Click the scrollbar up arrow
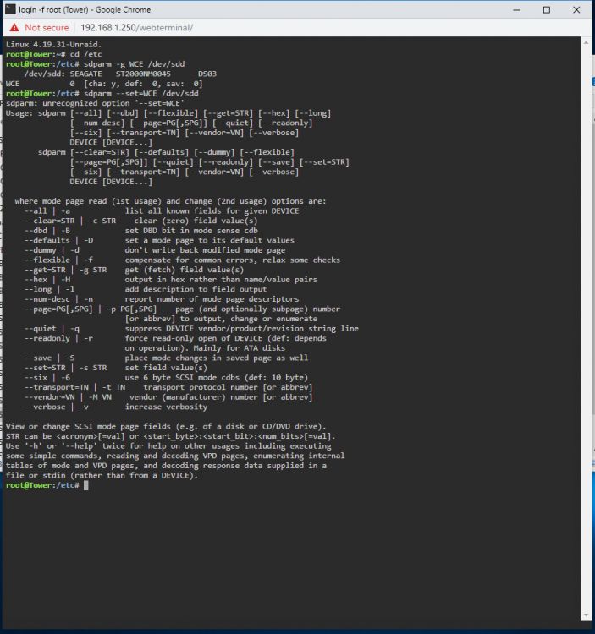This screenshot has height=634, width=595. pos(586,42)
